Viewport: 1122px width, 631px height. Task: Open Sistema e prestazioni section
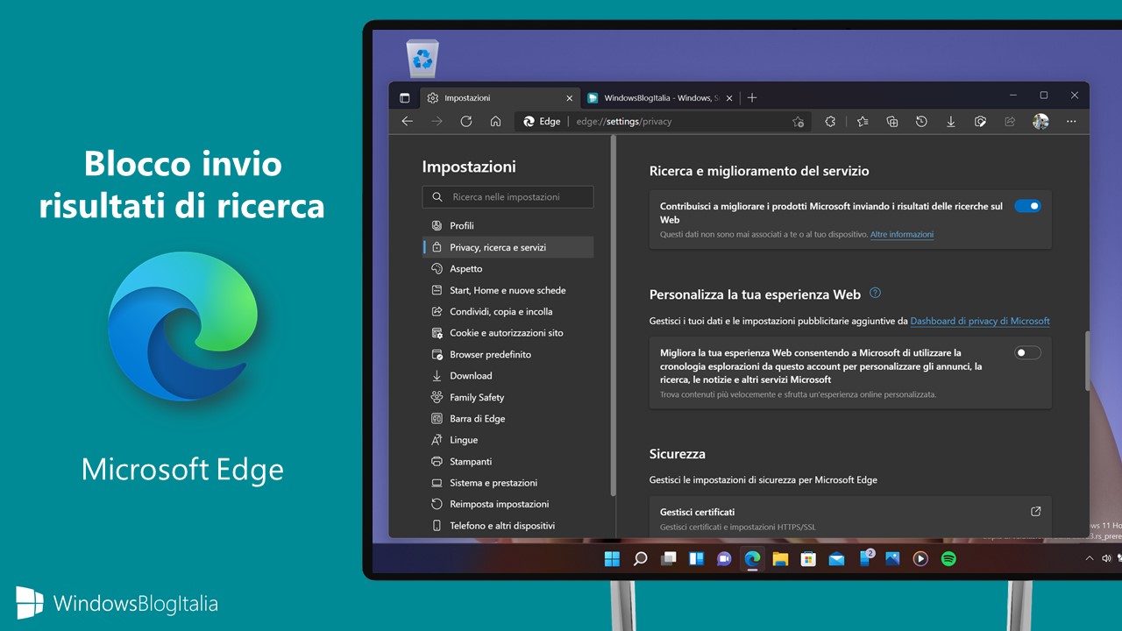pos(508,483)
